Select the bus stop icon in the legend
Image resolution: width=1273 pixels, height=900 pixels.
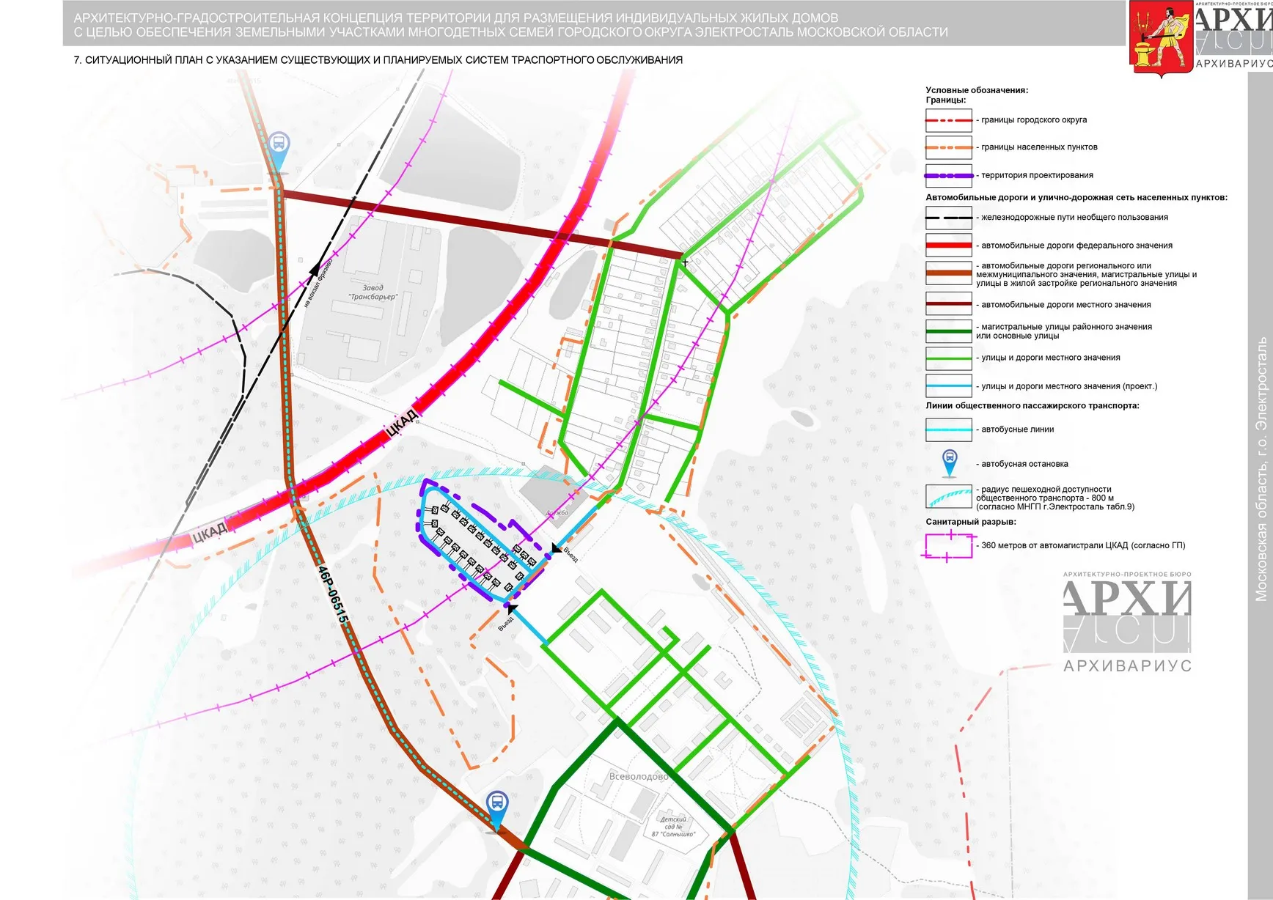[x=949, y=462]
